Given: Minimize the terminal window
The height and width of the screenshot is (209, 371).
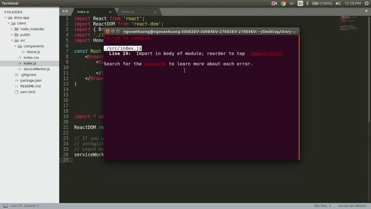Looking at the screenshot, I should 113,31.
